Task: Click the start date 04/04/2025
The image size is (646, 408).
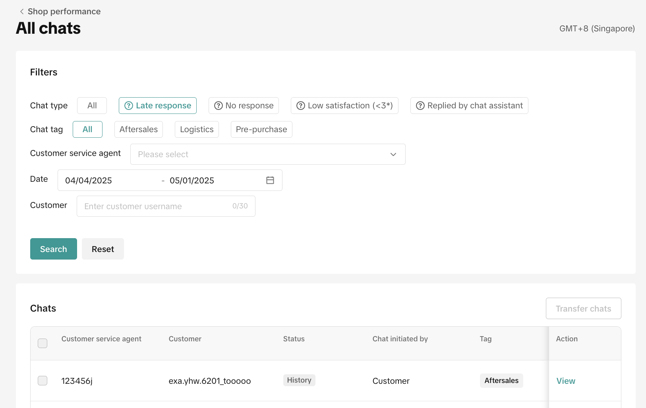Action: pos(89,181)
